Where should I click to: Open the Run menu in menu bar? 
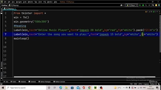[x=36, y=2]
